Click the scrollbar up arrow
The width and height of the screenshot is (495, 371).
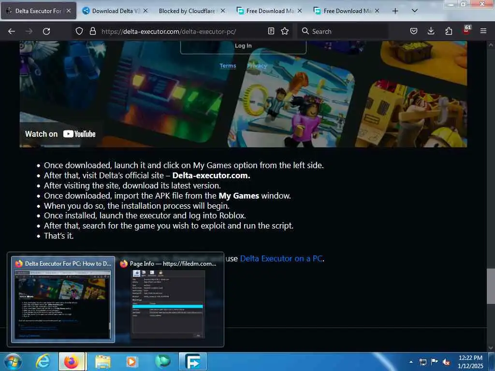click(491, 45)
